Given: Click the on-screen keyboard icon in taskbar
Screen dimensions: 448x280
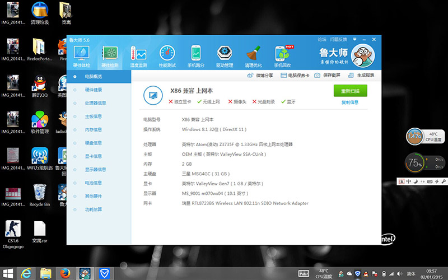Looking at the screenshot, I should 304,273.
